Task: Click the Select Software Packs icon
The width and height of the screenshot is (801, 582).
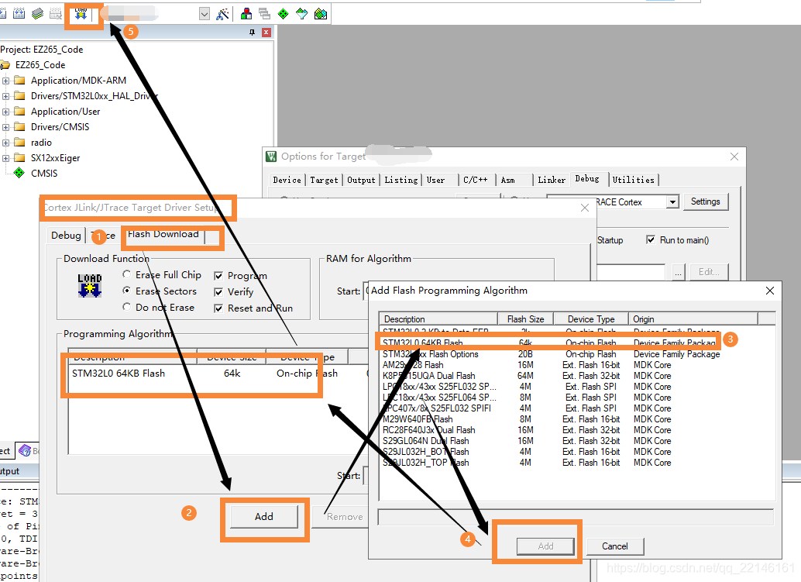Action: point(302,14)
